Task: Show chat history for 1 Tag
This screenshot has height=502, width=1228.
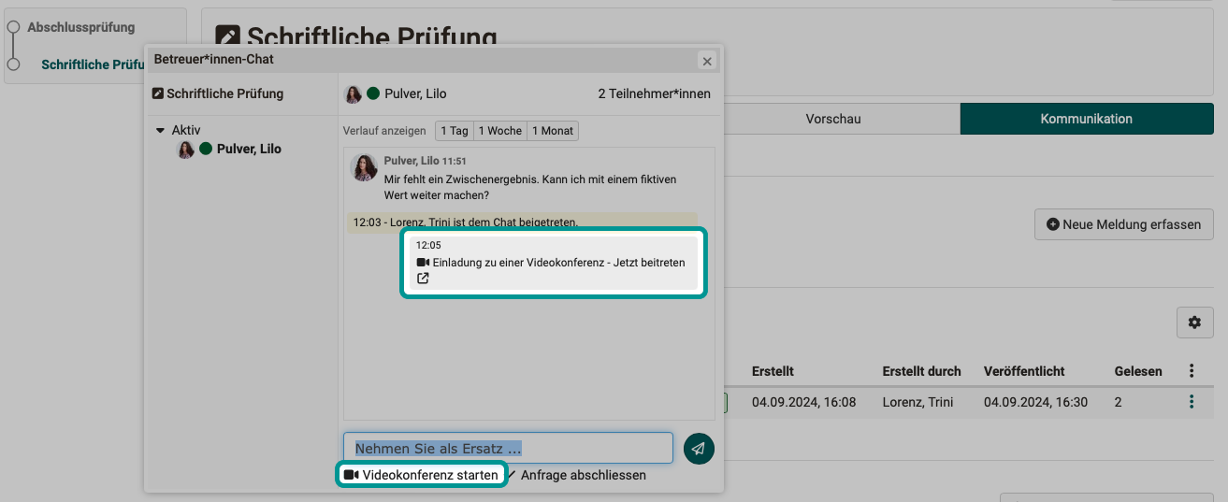Action: pyautogui.click(x=454, y=131)
